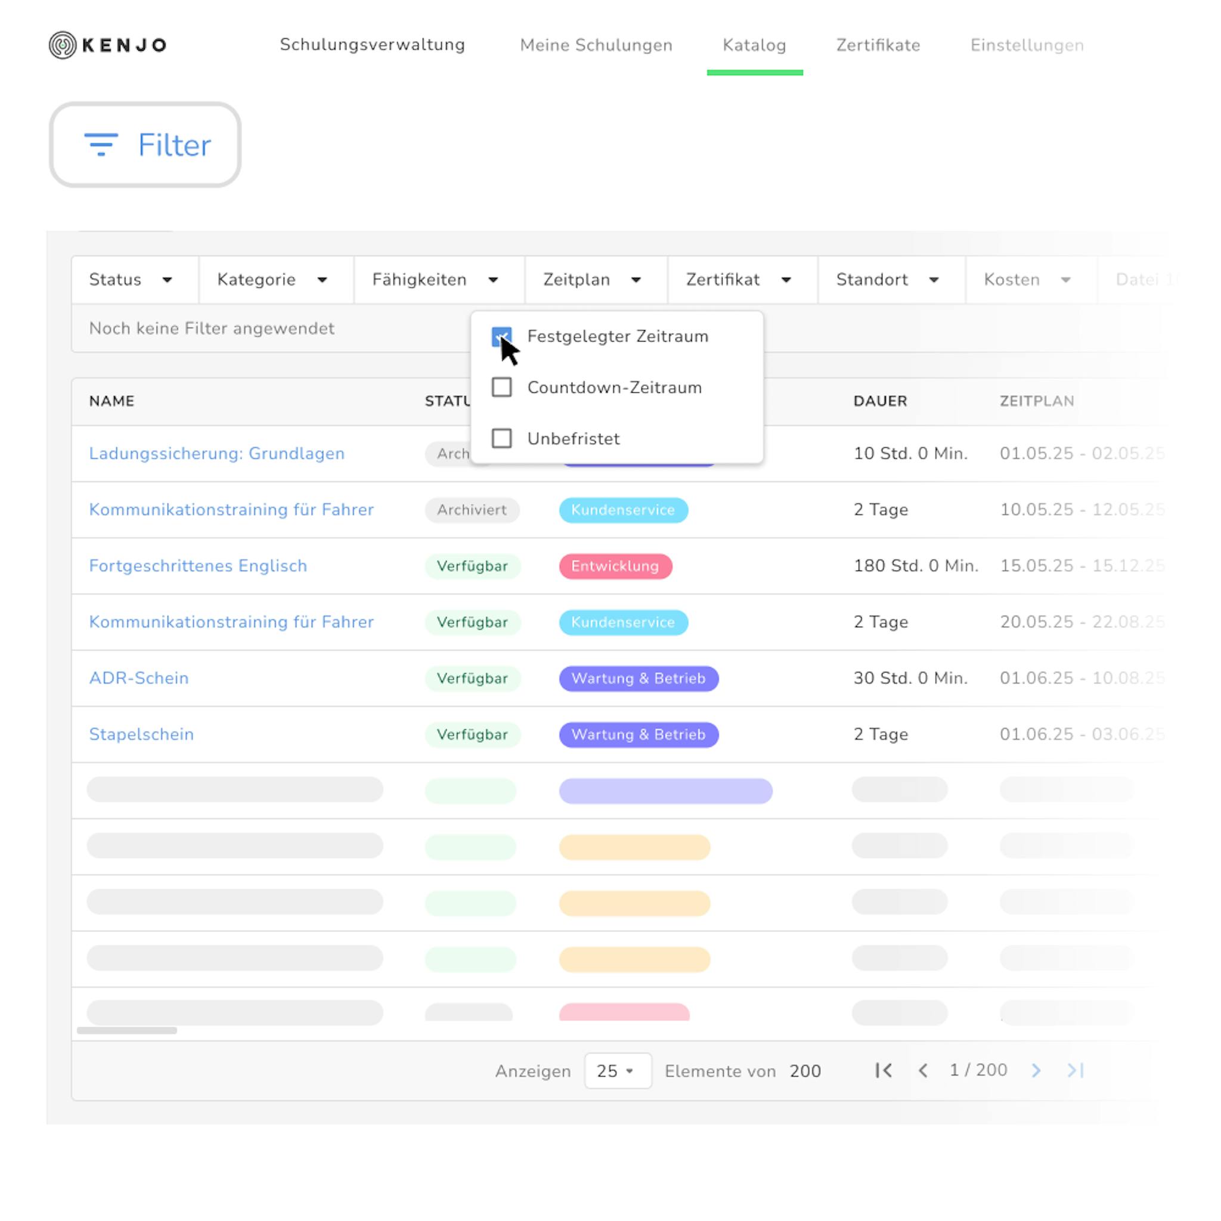Click the Kenjo logo icon
Viewport: 1221px width, 1221px height.
pos(63,45)
